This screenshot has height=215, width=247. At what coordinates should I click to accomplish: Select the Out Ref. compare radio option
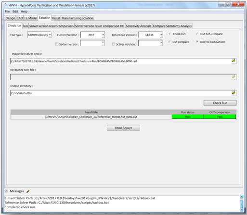click(x=197, y=34)
